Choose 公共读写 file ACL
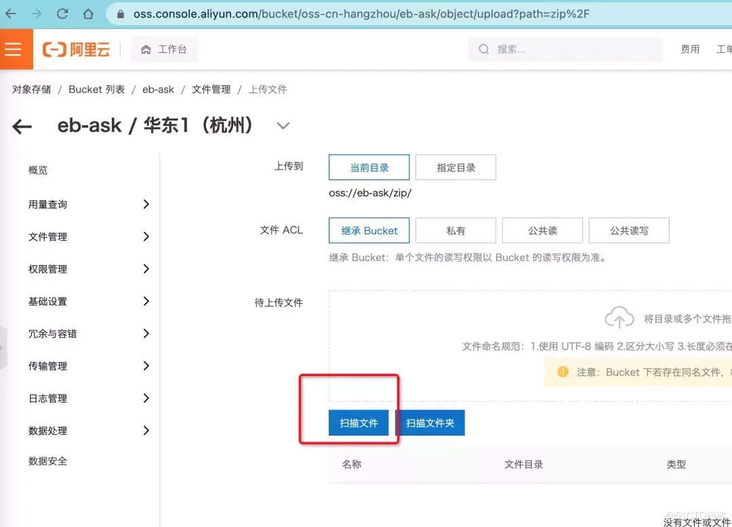Screen dimensions: 732x527 point(629,230)
